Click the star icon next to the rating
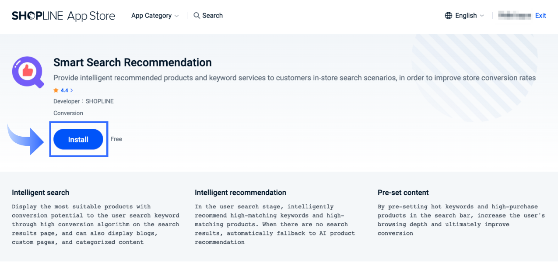558x262 pixels. 55,90
